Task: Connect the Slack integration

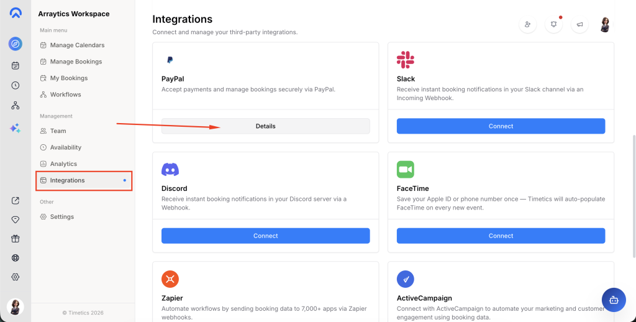Action: click(501, 126)
